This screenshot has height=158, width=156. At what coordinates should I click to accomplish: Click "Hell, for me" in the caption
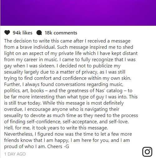(17, 128)
